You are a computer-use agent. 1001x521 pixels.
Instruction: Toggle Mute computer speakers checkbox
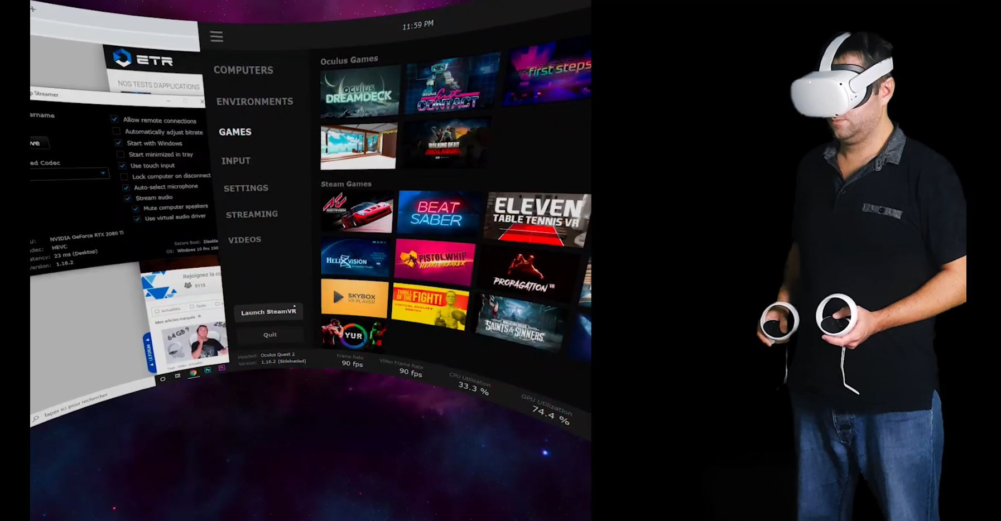pos(136,209)
